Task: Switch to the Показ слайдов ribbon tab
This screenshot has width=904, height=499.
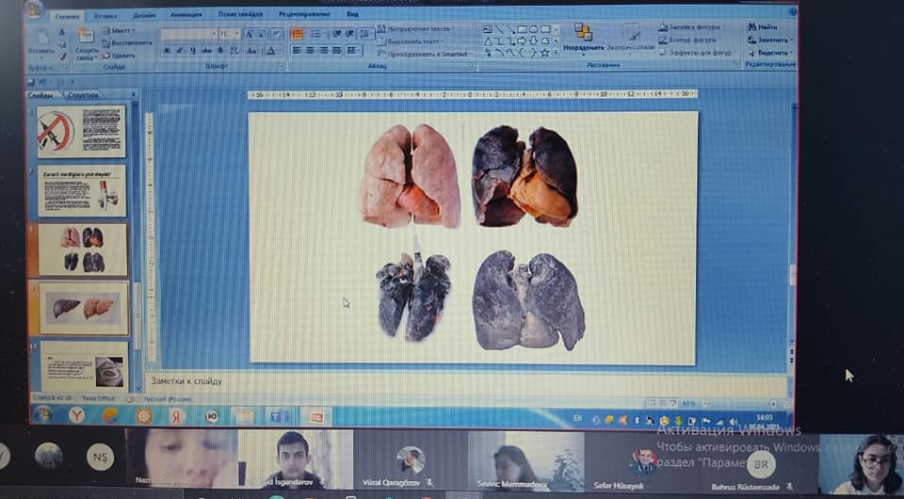Action: click(x=240, y=14)
